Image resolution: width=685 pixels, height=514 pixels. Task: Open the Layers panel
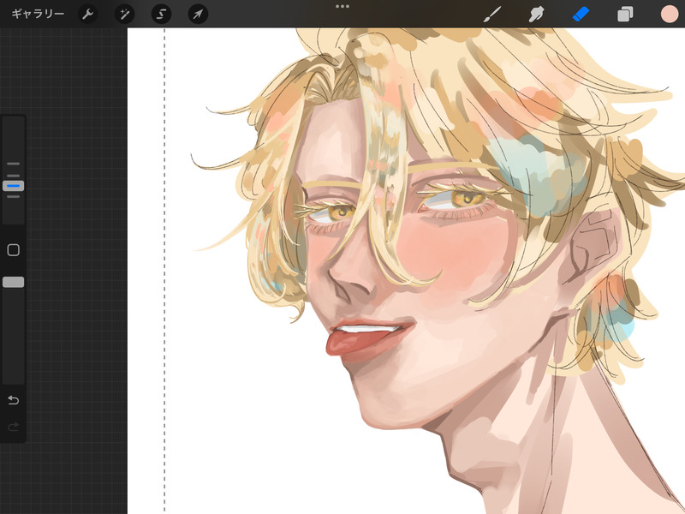pos(625,14)
